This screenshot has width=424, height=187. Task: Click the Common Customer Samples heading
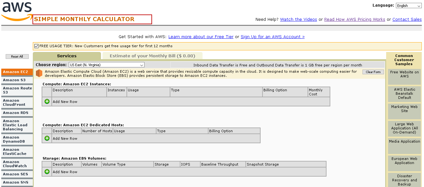(x=404, y=60)
